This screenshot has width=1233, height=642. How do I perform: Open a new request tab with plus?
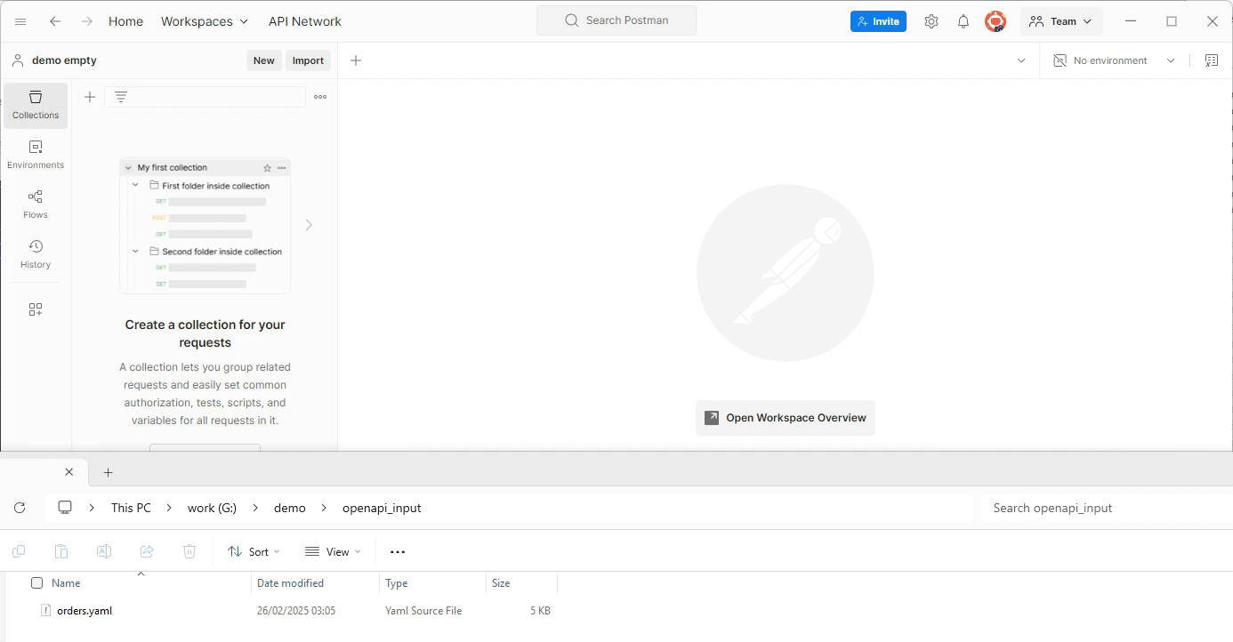356,60
